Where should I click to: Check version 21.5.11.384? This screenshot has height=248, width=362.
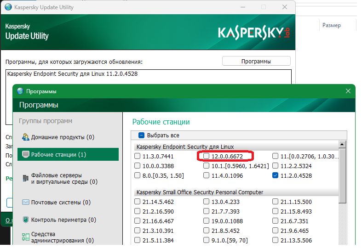[x=138, y=240]
